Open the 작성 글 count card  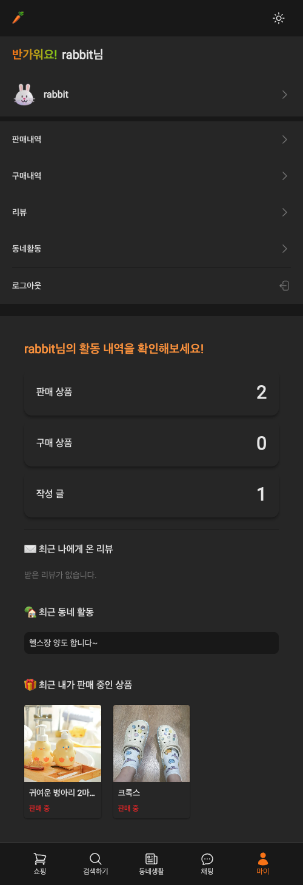151,494
